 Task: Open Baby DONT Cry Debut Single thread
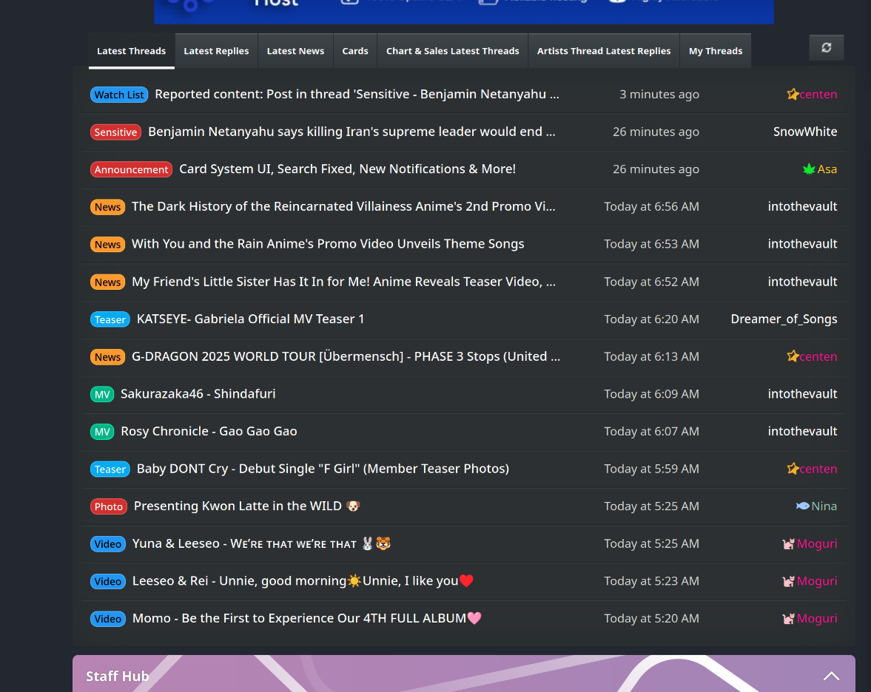click(323, 469)
